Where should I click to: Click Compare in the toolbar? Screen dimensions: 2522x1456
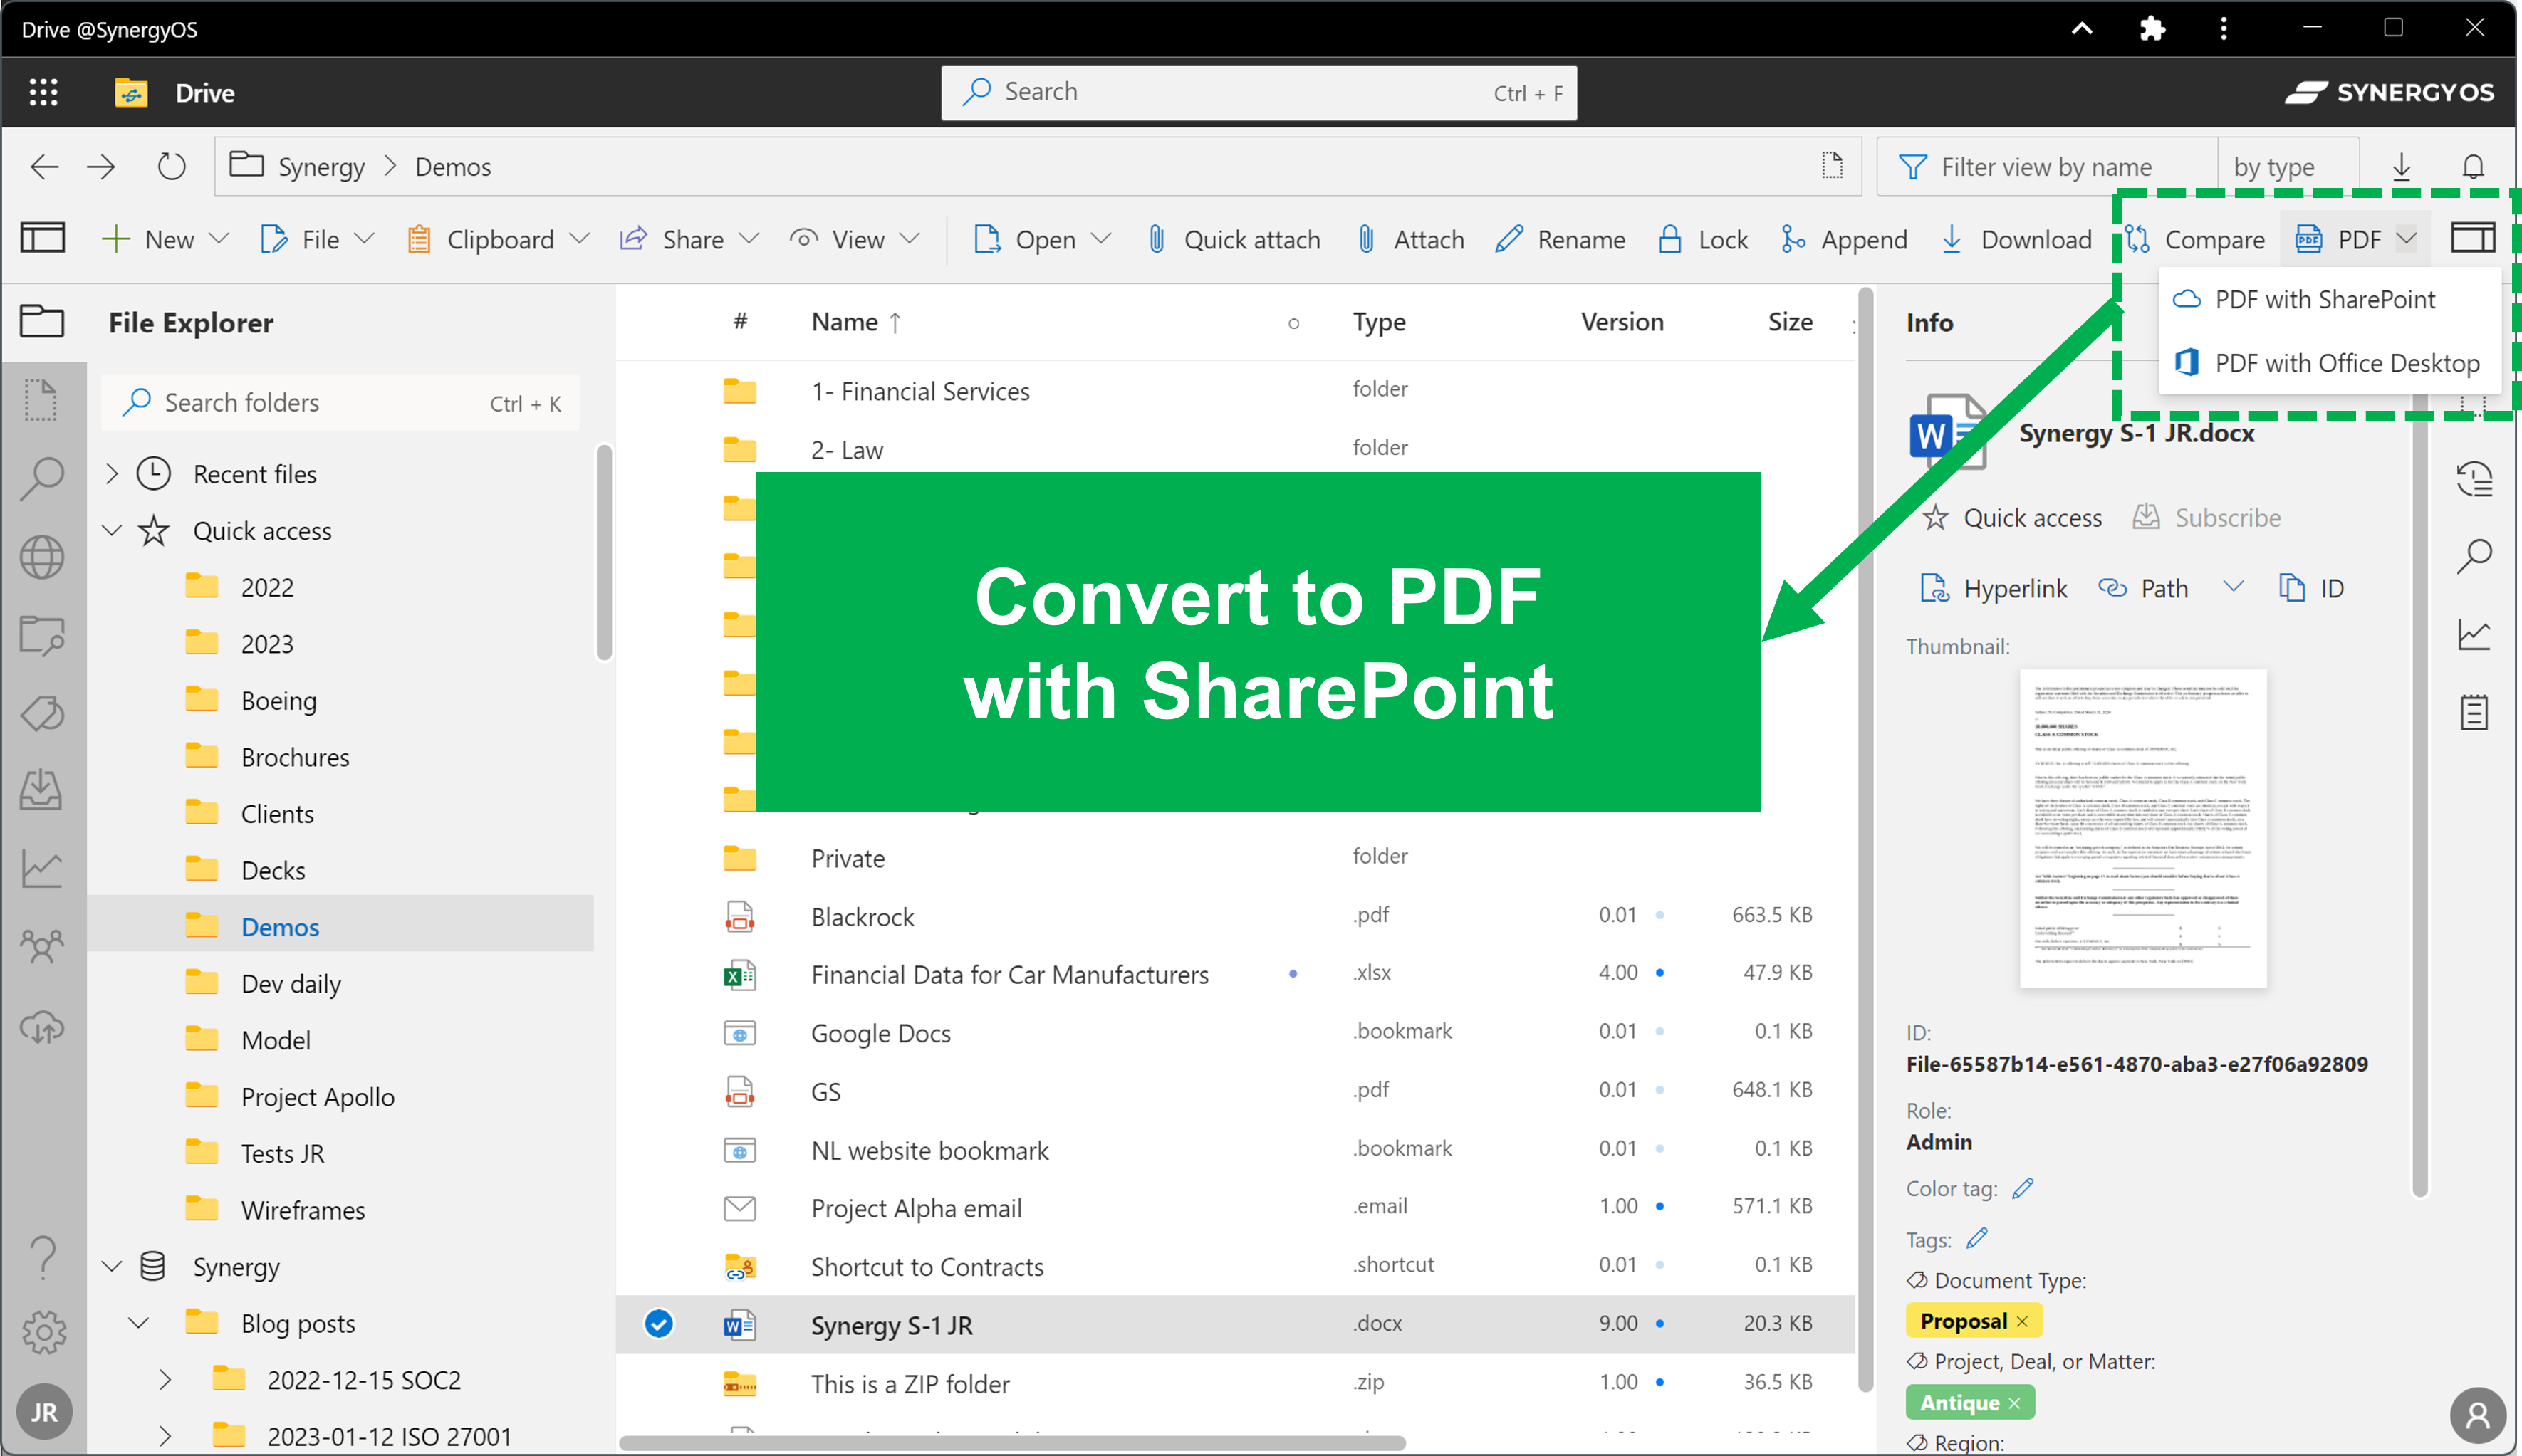coord(2195,239)
